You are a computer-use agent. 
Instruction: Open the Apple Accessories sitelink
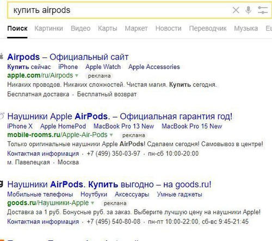click(x=154, y=67)
